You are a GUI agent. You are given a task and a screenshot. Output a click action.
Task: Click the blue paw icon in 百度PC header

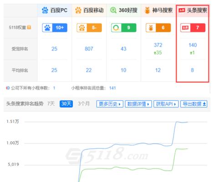45,10
